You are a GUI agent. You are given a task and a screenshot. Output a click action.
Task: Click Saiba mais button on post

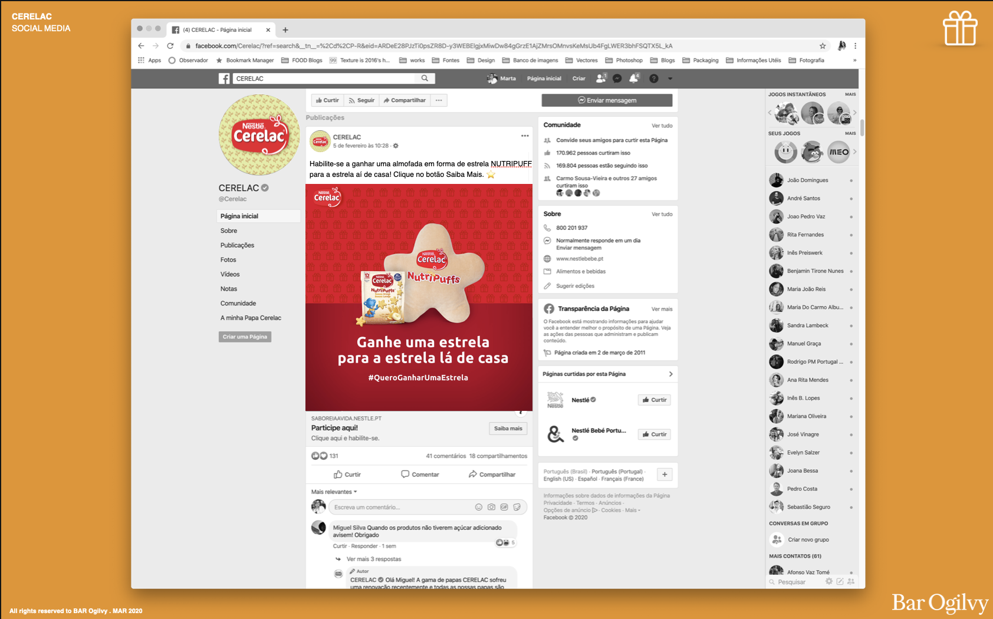[x=508, y=429]
